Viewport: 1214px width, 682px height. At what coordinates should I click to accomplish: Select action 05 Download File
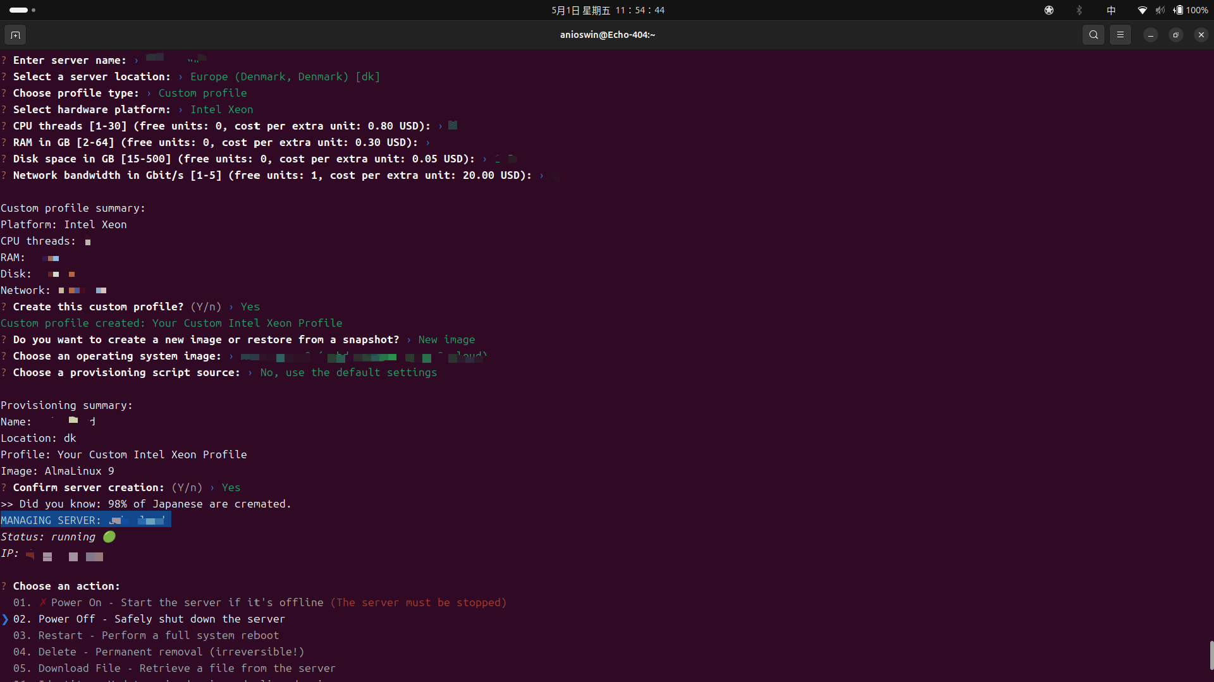point(175,668)
